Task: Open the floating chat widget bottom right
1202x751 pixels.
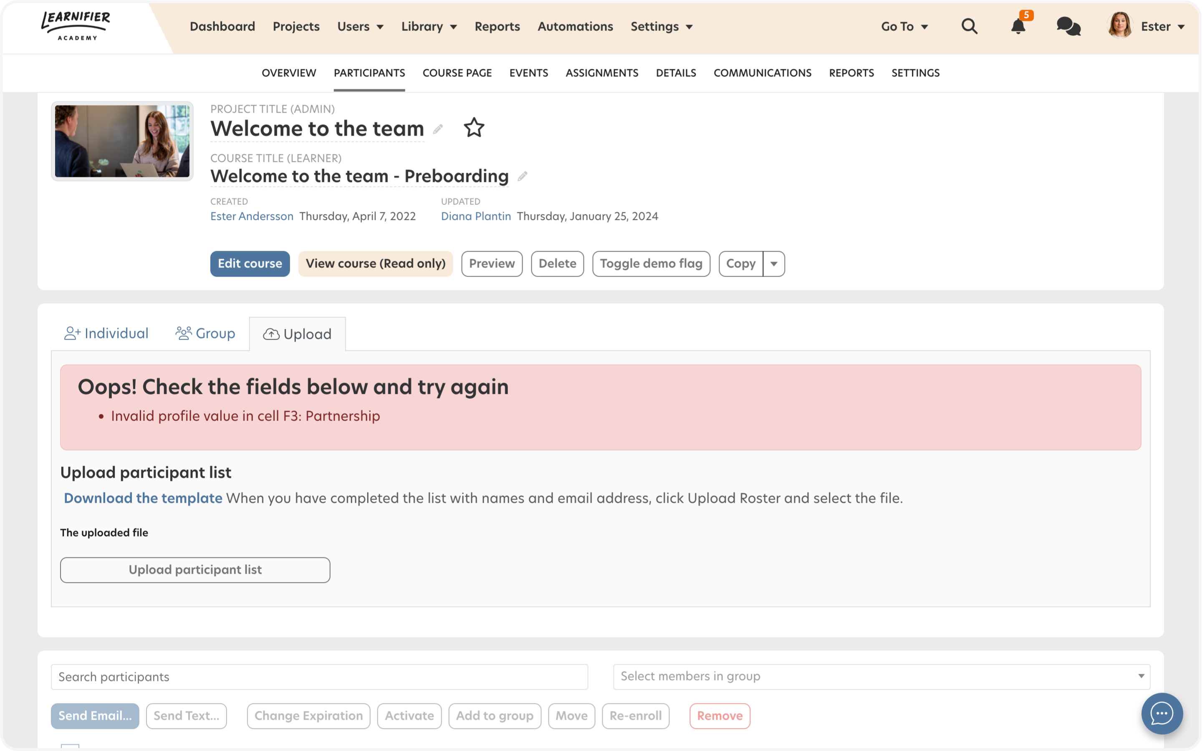Action: 1162,714
